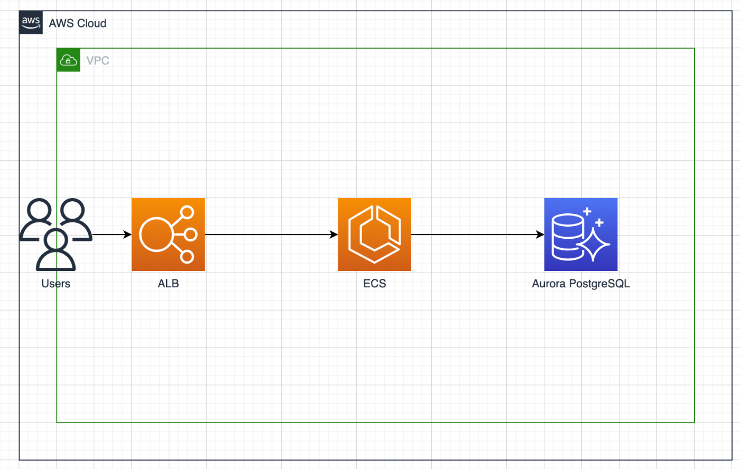The width and height of the screenshot is (740, 469).
Task: Click the 'ECS' text label
Action: tap(375, 284)
